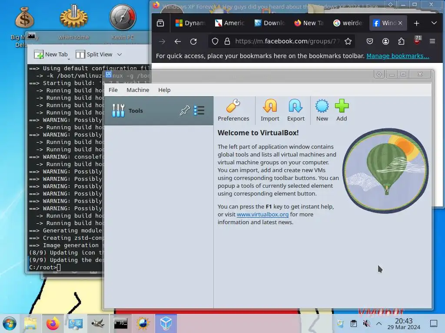Click Firefox View icon in tab bar

click(x=160, y=23)
